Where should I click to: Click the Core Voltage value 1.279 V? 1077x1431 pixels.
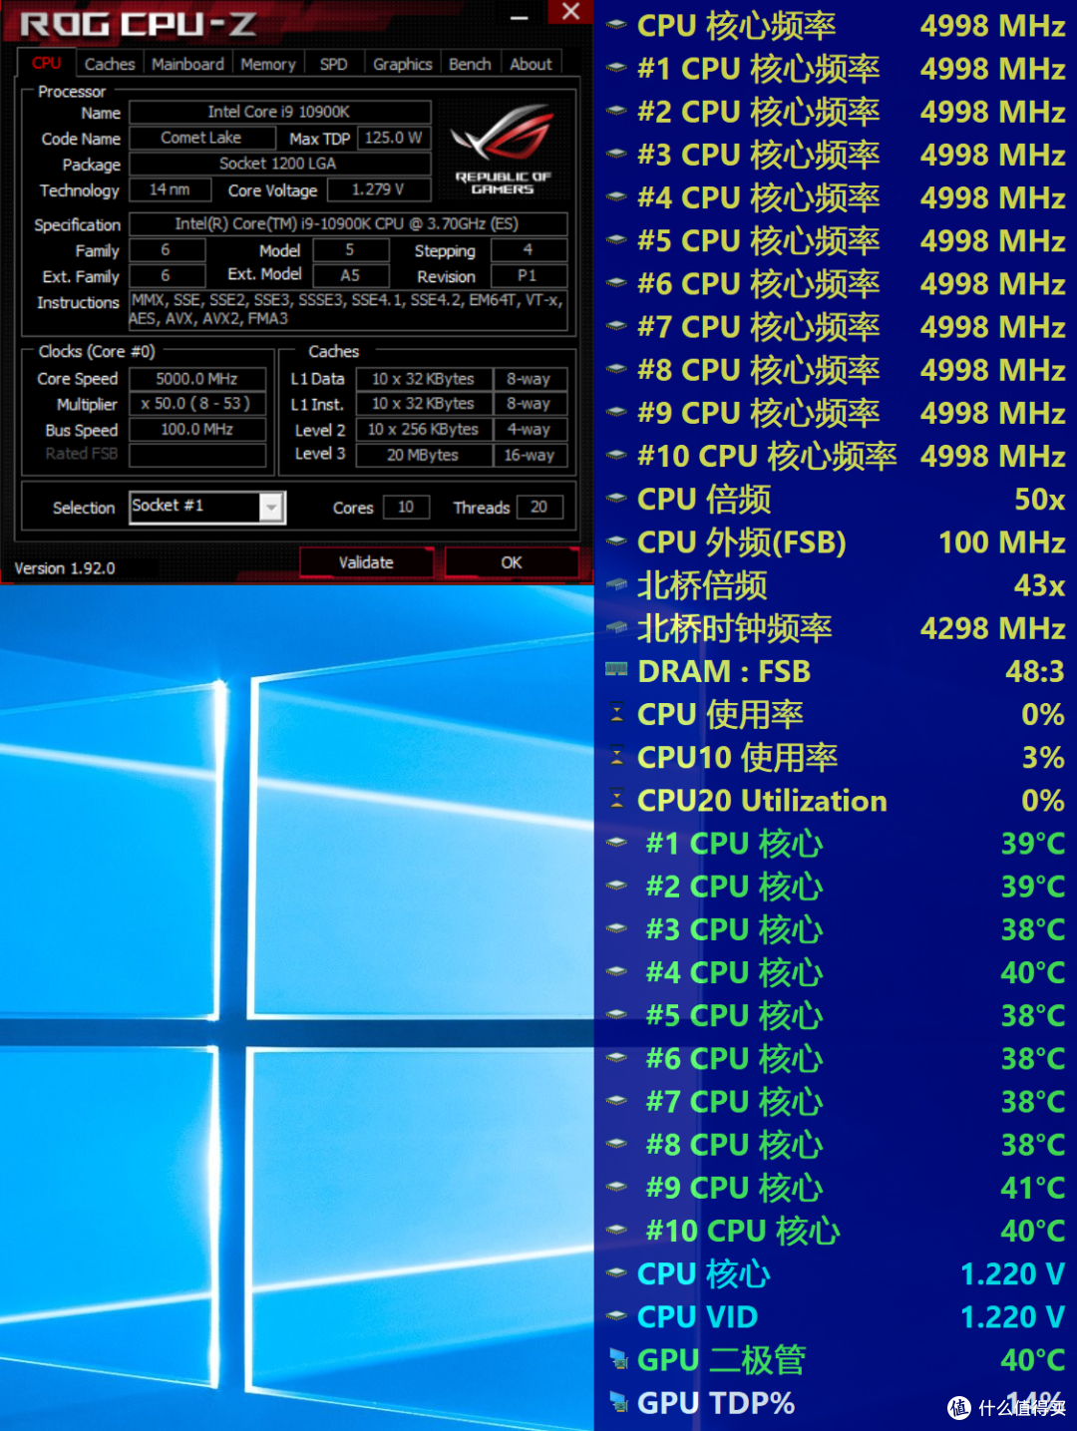click(x=378, y=189)
